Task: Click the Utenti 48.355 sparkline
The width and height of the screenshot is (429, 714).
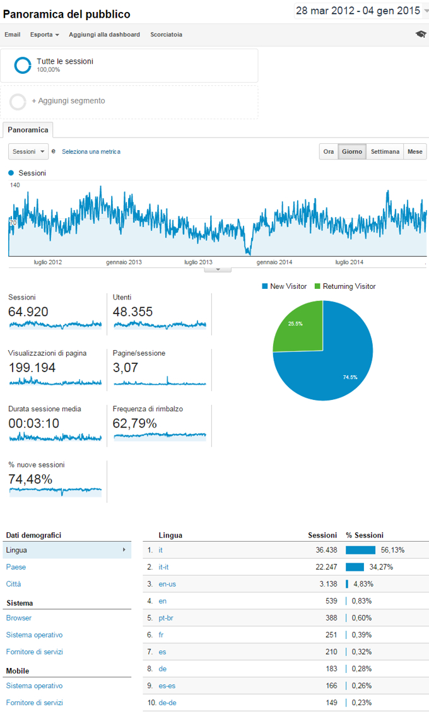Action: [160, 325]
